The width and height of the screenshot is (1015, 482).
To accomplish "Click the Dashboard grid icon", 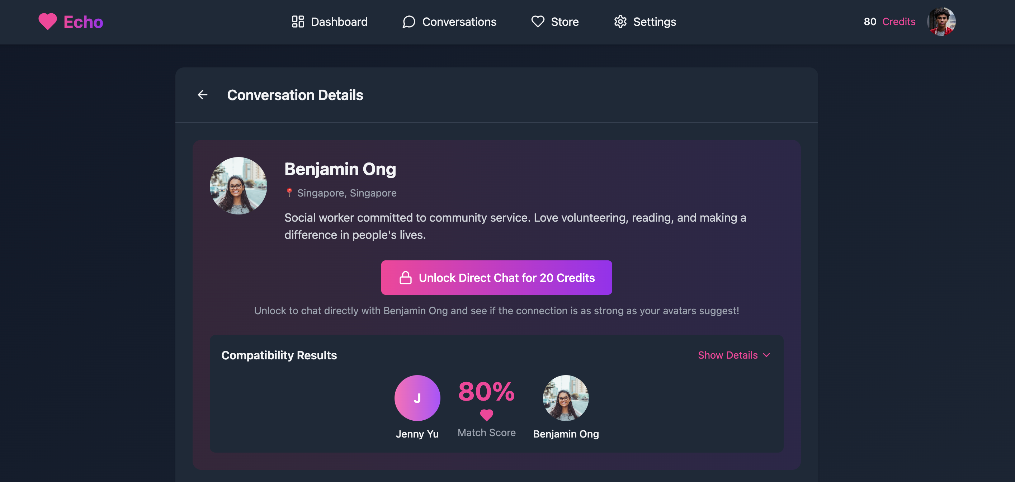I will coord(297,22).
